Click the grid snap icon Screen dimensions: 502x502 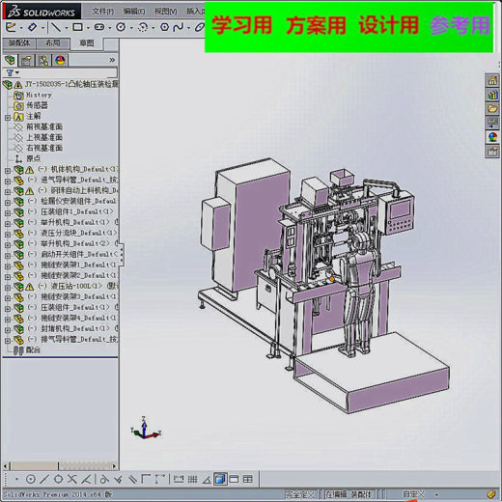192,480
